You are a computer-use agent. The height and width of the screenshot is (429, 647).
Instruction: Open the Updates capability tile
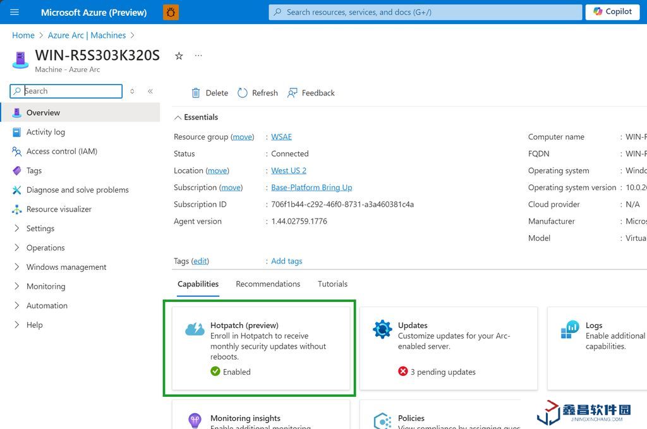point(448,348)
